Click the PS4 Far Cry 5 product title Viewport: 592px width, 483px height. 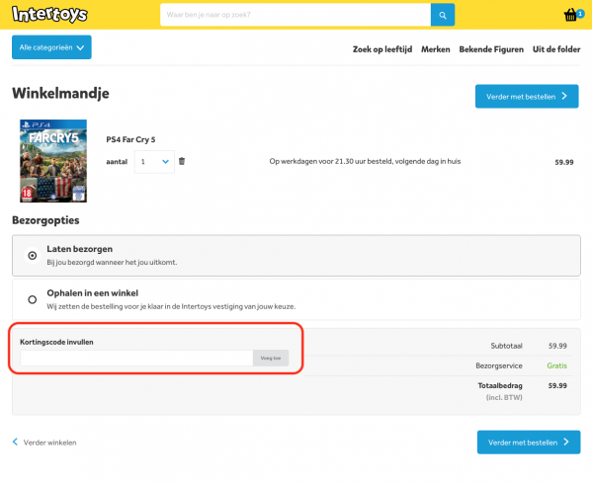(130, 139)
